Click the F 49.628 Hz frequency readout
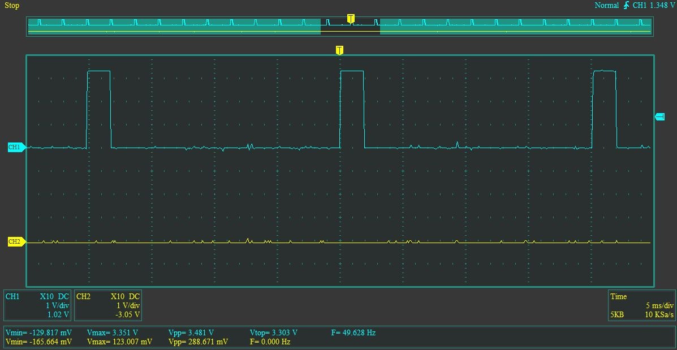 [x=352, y=332]
